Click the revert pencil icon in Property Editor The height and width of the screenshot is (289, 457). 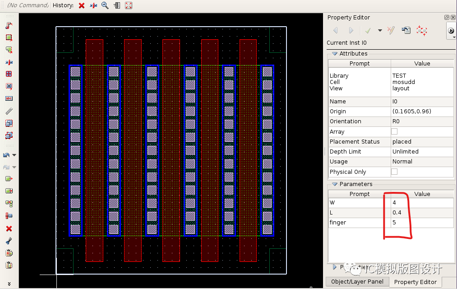pyautogui.click(x=391, y=31)
